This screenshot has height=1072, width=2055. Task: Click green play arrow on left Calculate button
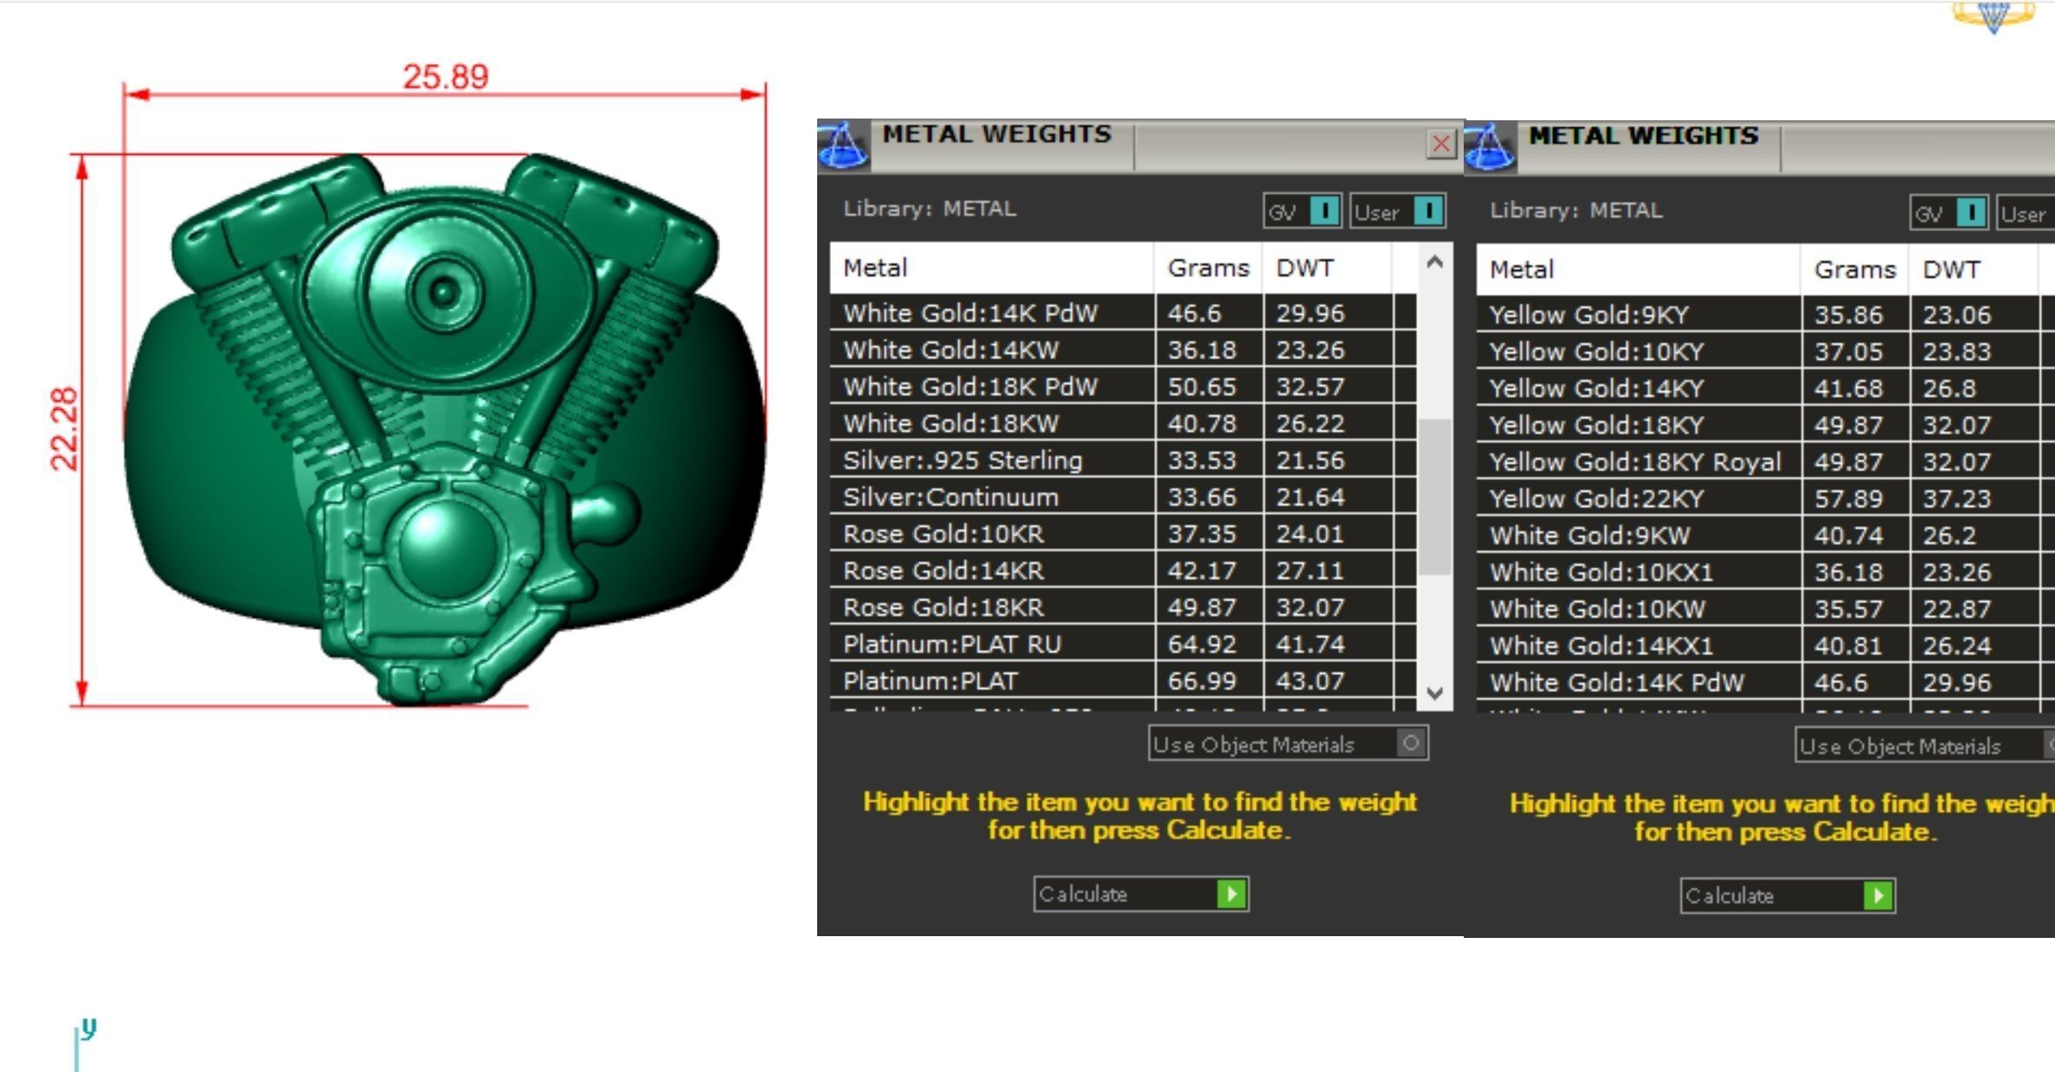click(x=1231, y=894)
